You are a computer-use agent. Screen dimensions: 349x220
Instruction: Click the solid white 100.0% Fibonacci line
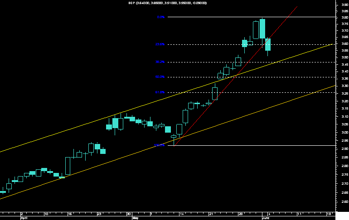coord(252,146)
